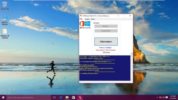Switch to the About tab

click(93, 19)
